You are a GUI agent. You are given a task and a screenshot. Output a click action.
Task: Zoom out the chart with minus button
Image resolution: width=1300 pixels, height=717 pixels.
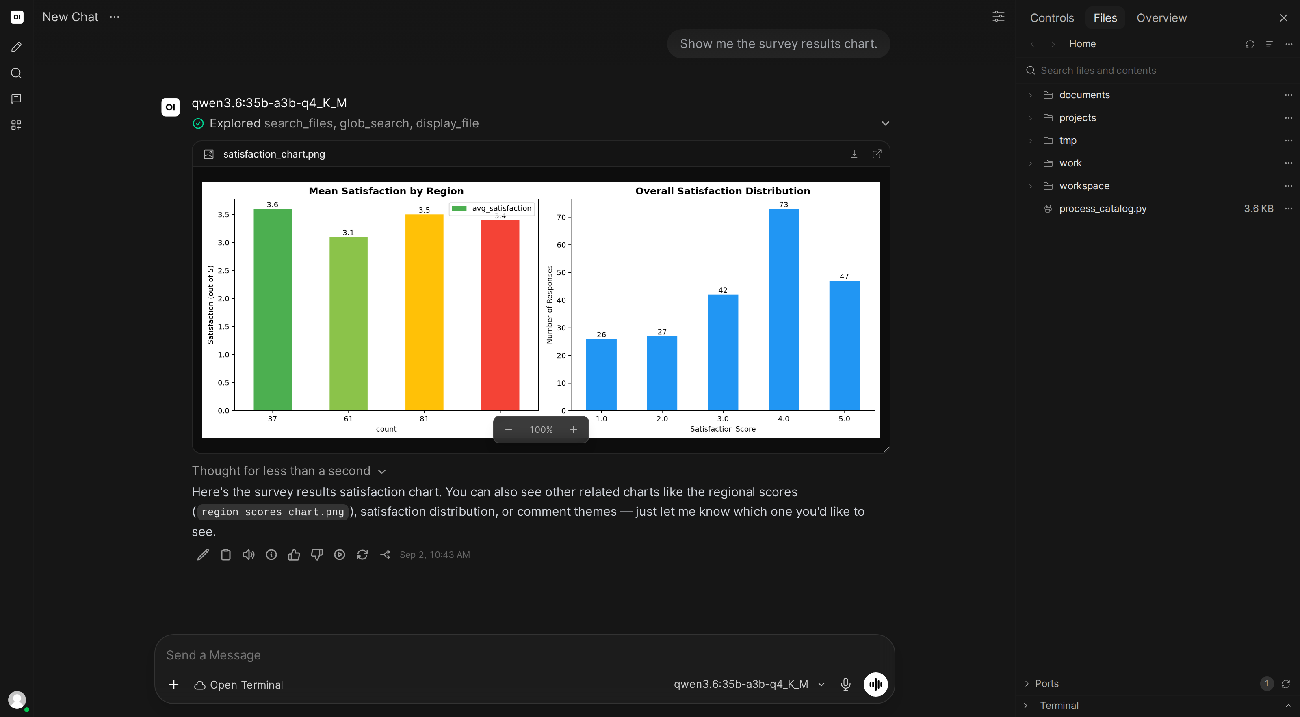[x=509, y=430]
